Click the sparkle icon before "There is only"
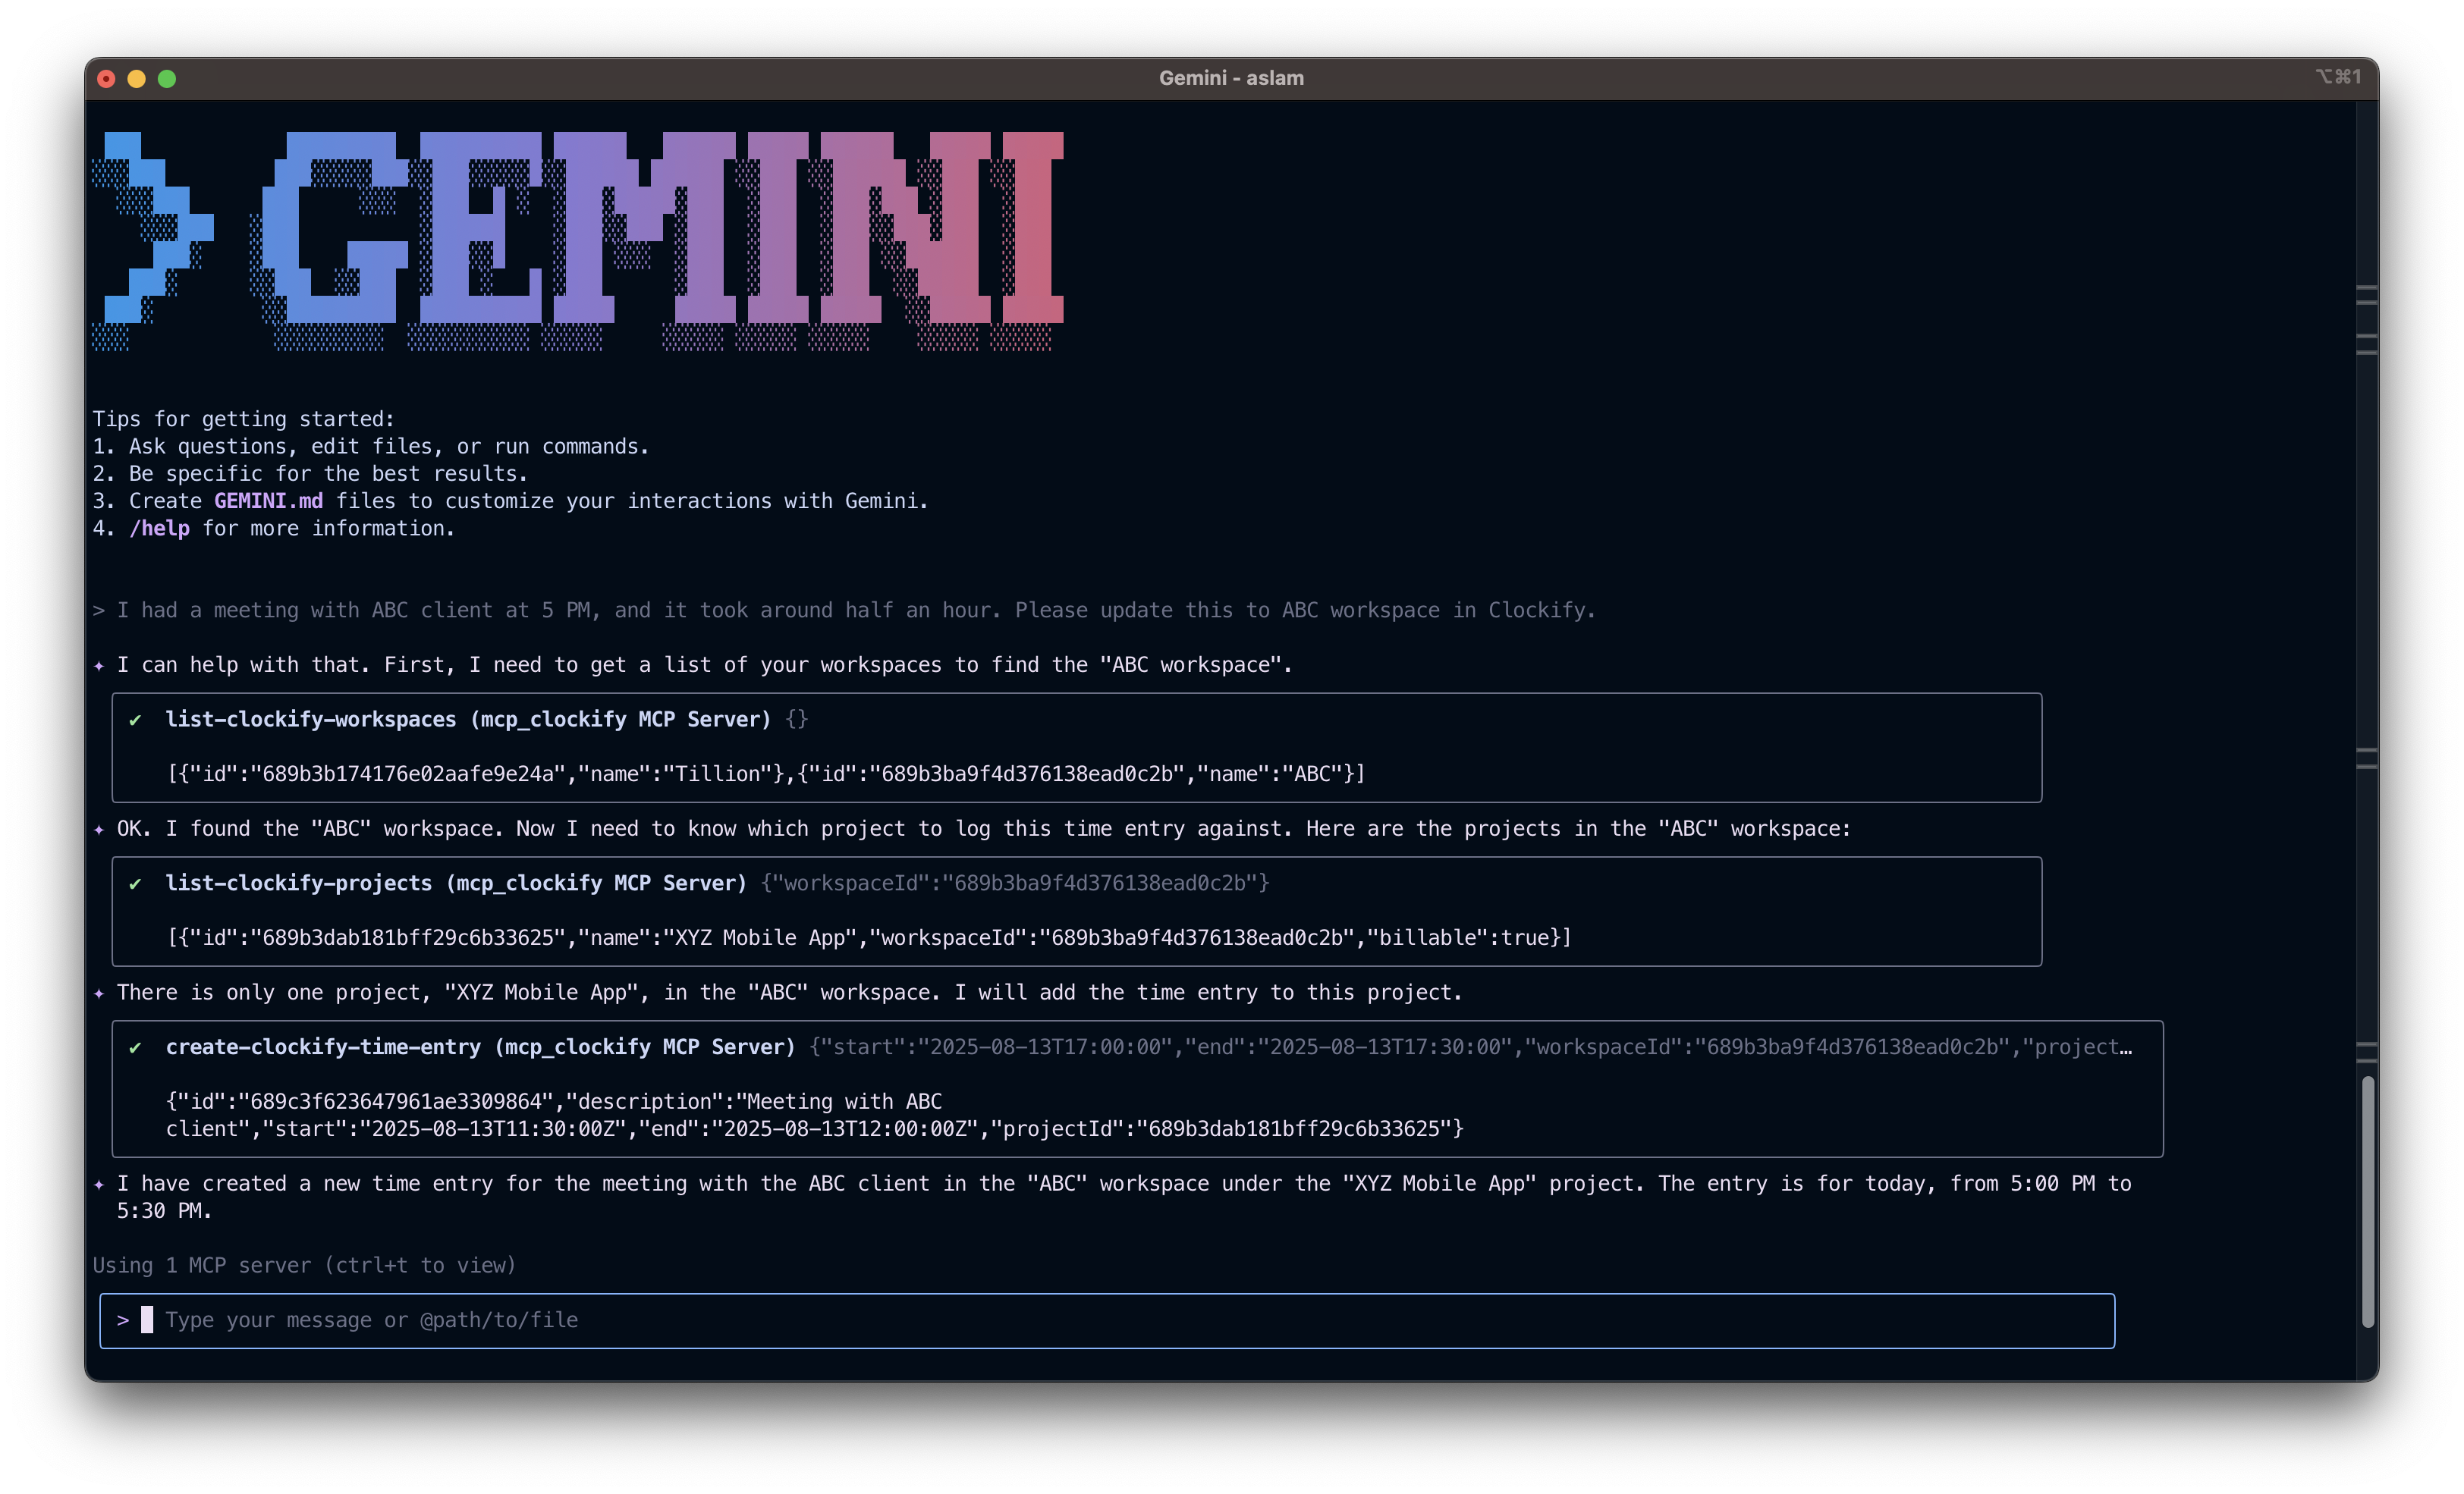Viewport: 2464px width, 1494px height. 99,994
